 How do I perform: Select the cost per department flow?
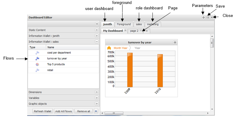[x=59, y=53]
